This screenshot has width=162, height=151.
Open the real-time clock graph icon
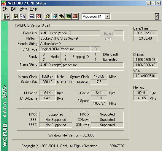click(x=32, y=16)
